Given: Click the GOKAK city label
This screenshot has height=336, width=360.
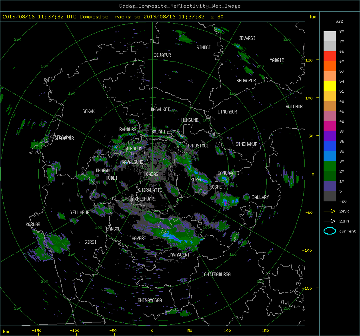Looking at the screenshot, I should click(88, 111).
